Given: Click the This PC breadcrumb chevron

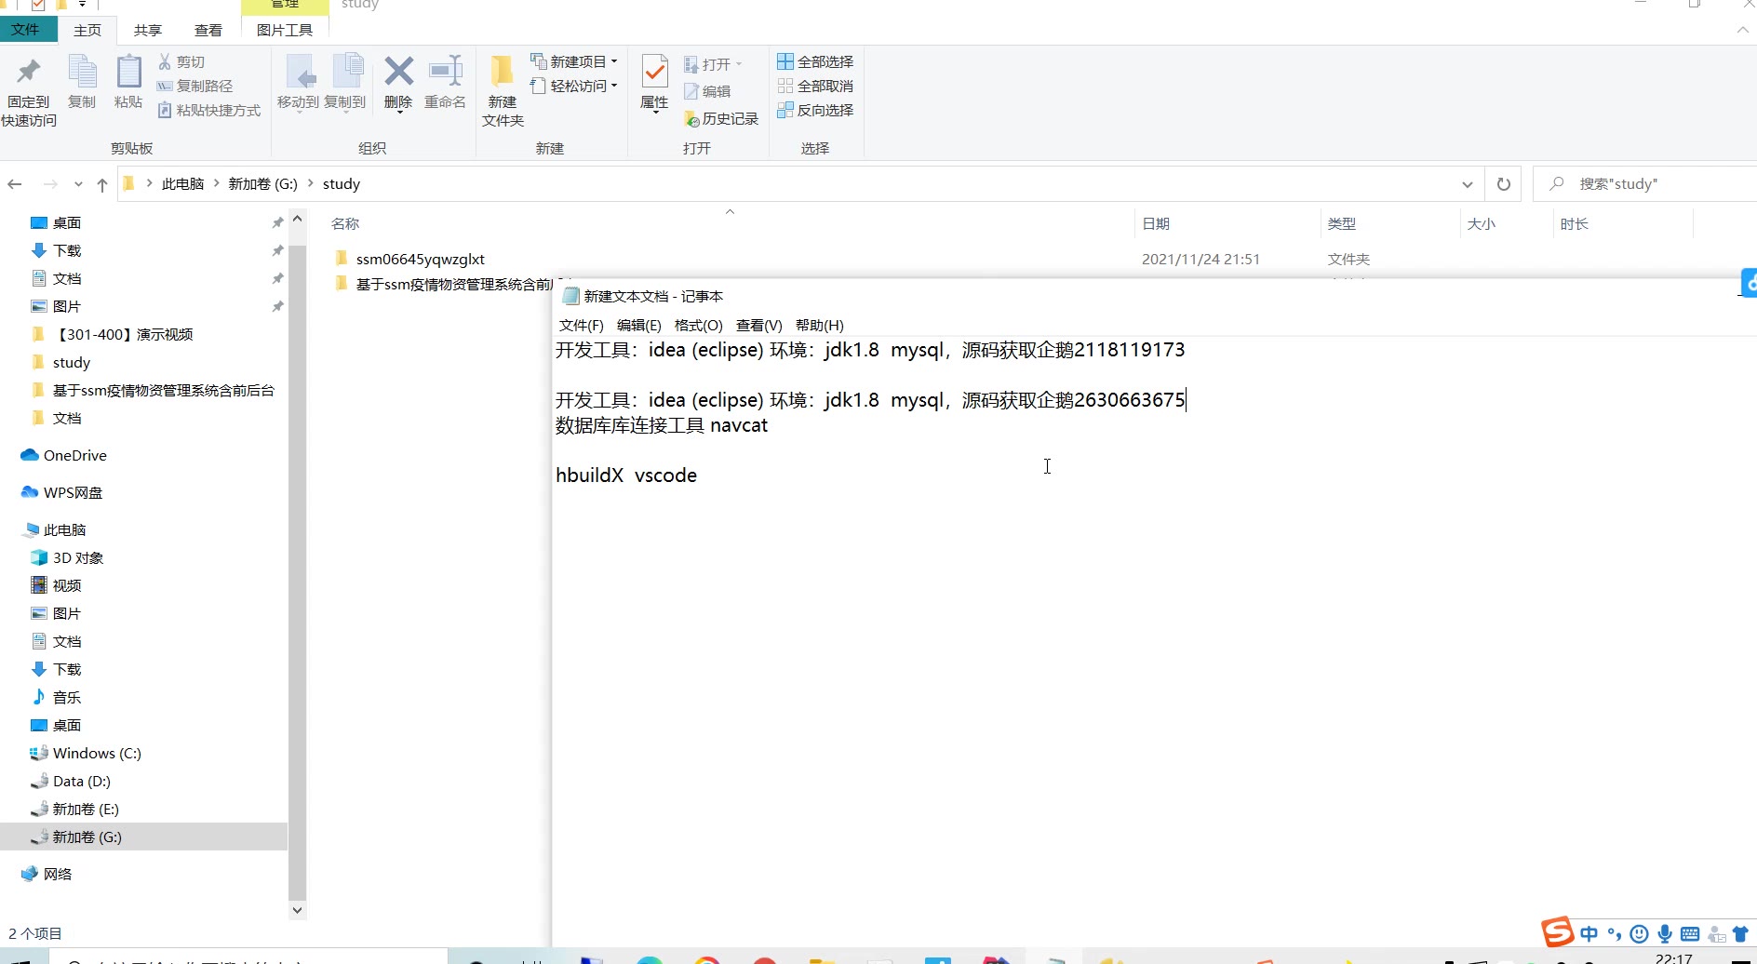Looking at the screenshot, I should tap(217, 183).
